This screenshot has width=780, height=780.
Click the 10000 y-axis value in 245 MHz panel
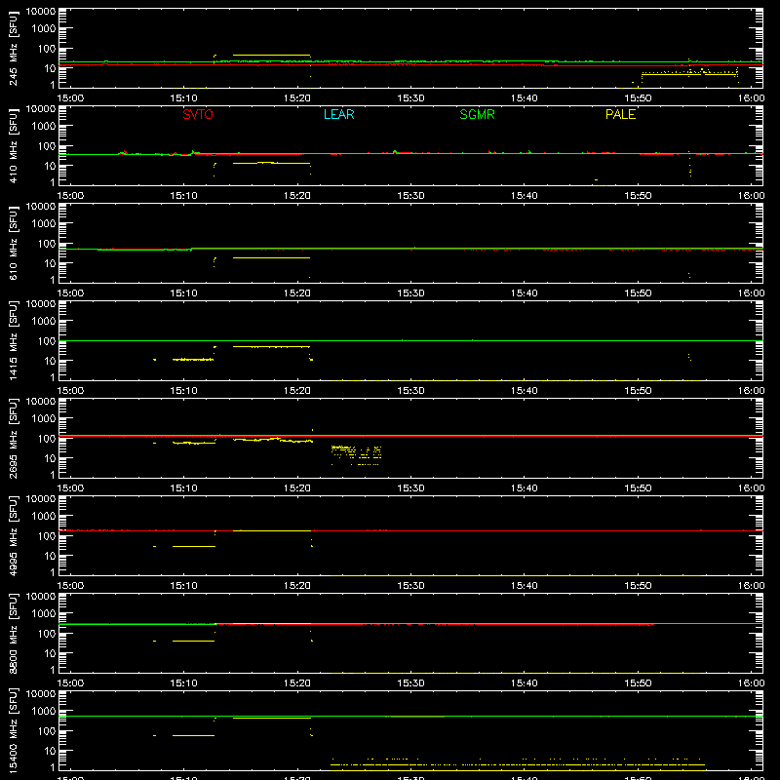click(41, 12)
